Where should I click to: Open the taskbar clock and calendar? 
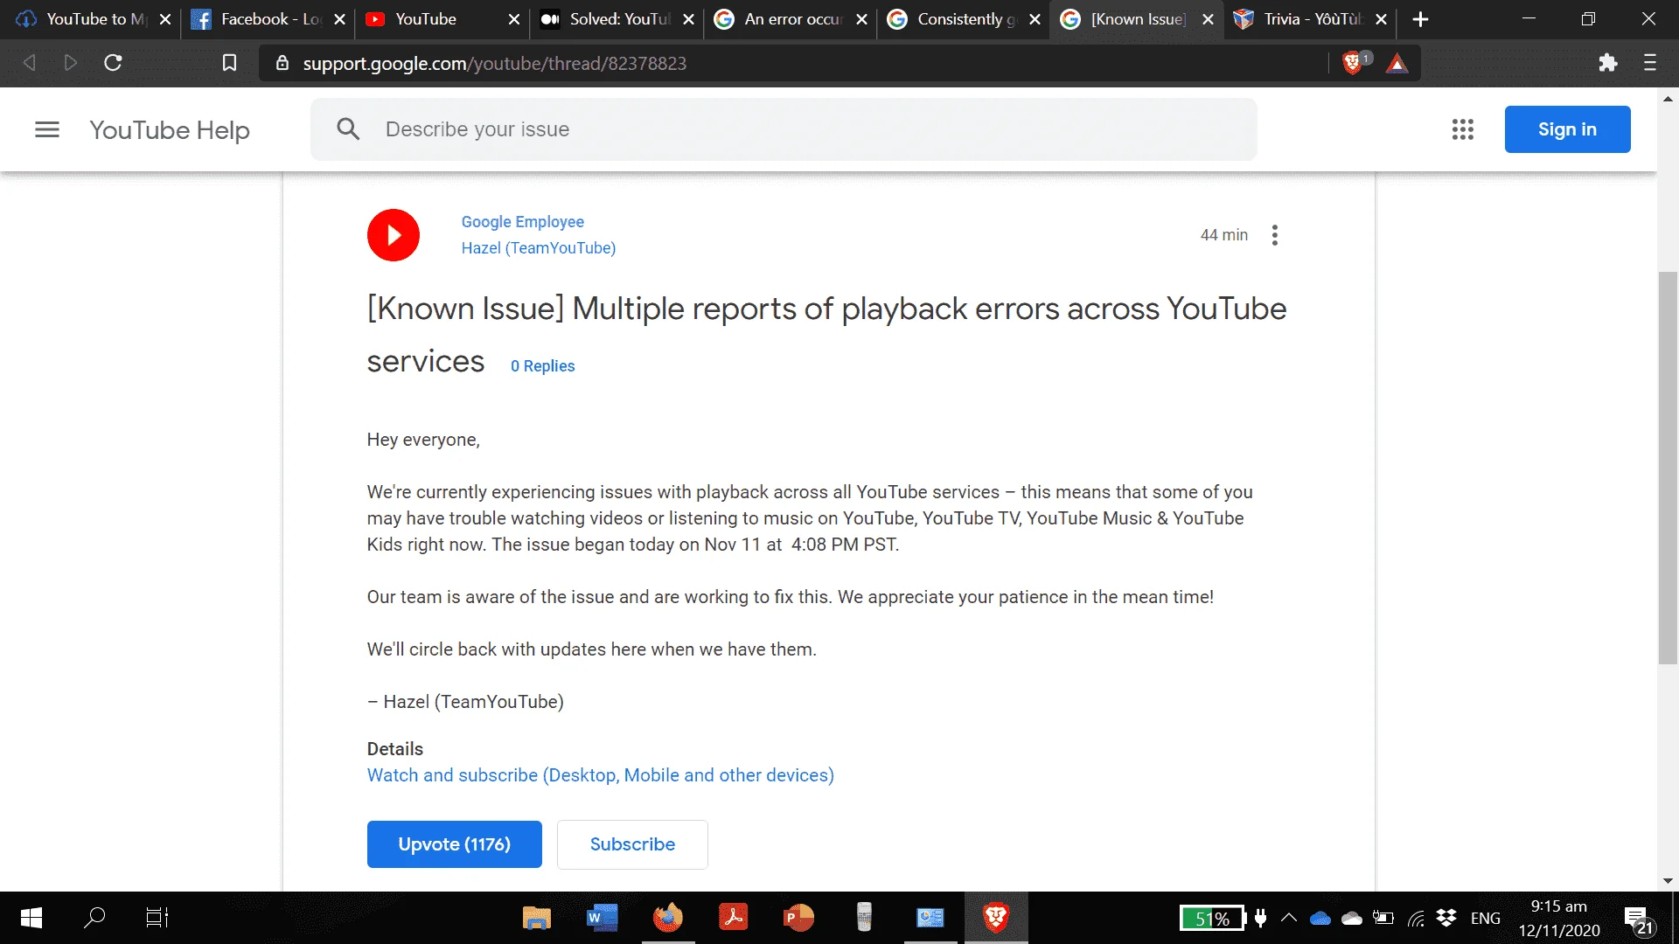tap(1558, 918)
